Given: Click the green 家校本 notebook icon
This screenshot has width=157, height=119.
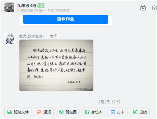Looking at the screenshot, I should tap(87, 112).
